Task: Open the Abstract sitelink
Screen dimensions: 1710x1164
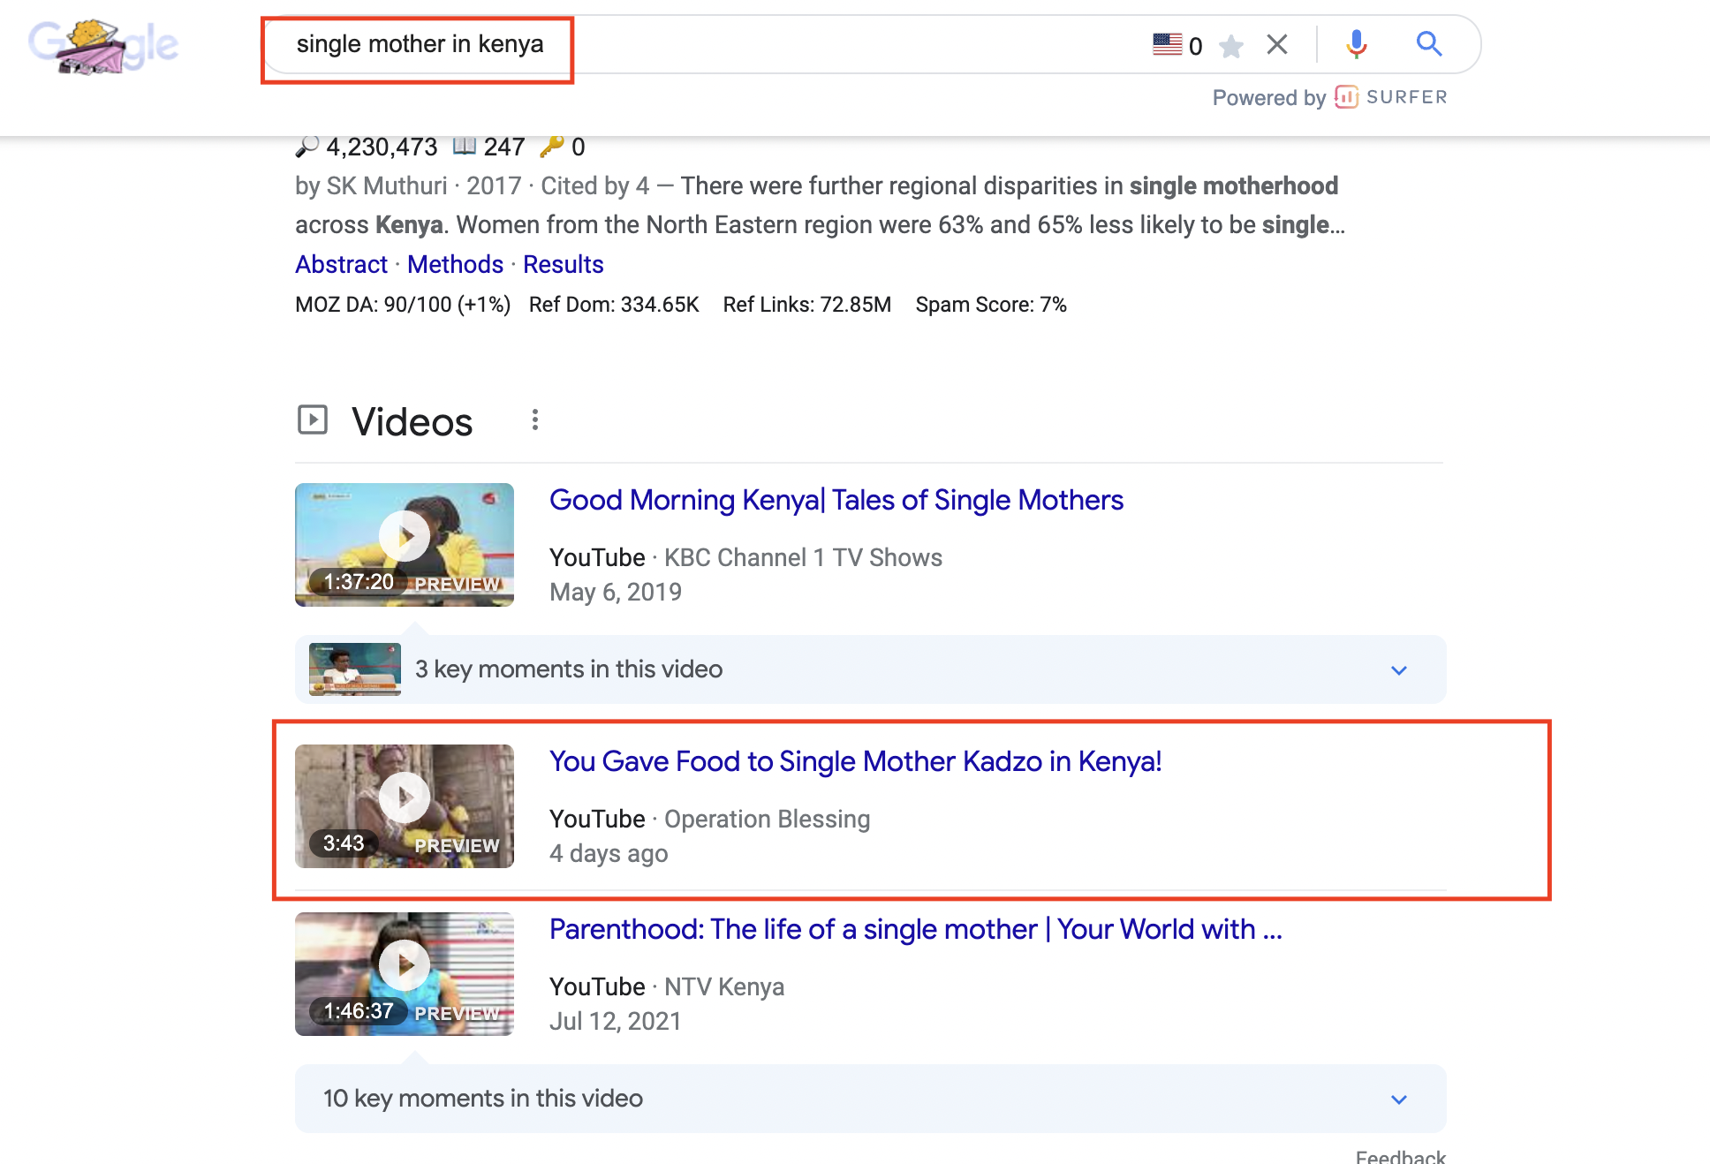Action: coord(341,264)
